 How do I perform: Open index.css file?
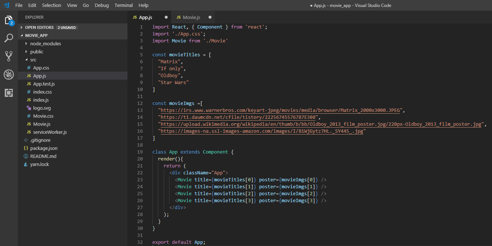point(73,92)
